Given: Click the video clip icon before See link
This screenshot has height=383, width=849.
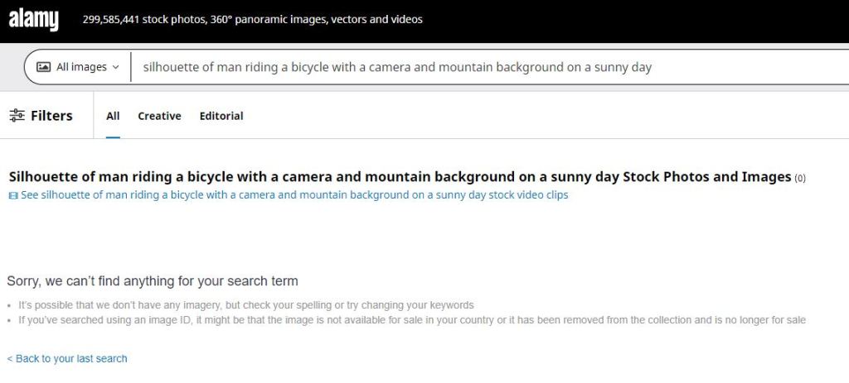Looking at the screenshot, I should tap(12, 195).
